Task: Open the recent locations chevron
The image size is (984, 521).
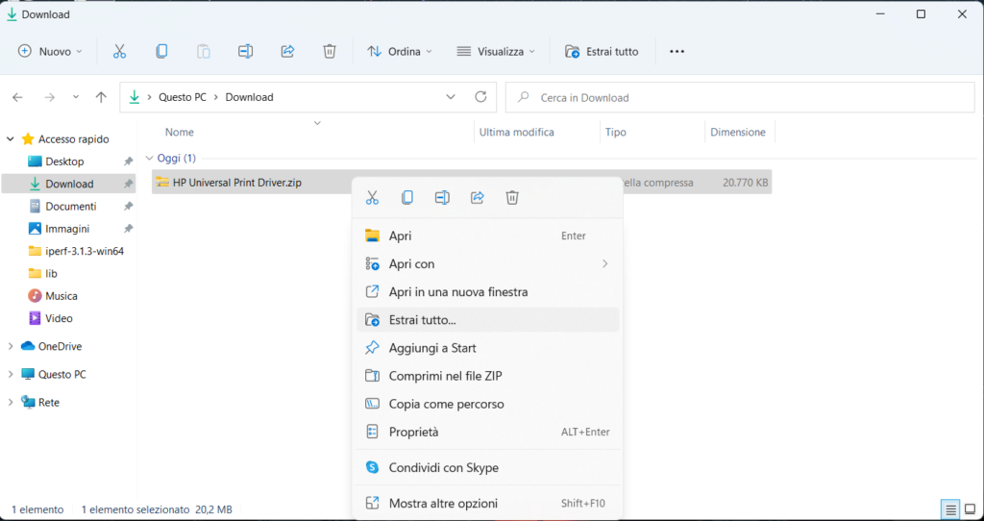Action: pos(76,97)
